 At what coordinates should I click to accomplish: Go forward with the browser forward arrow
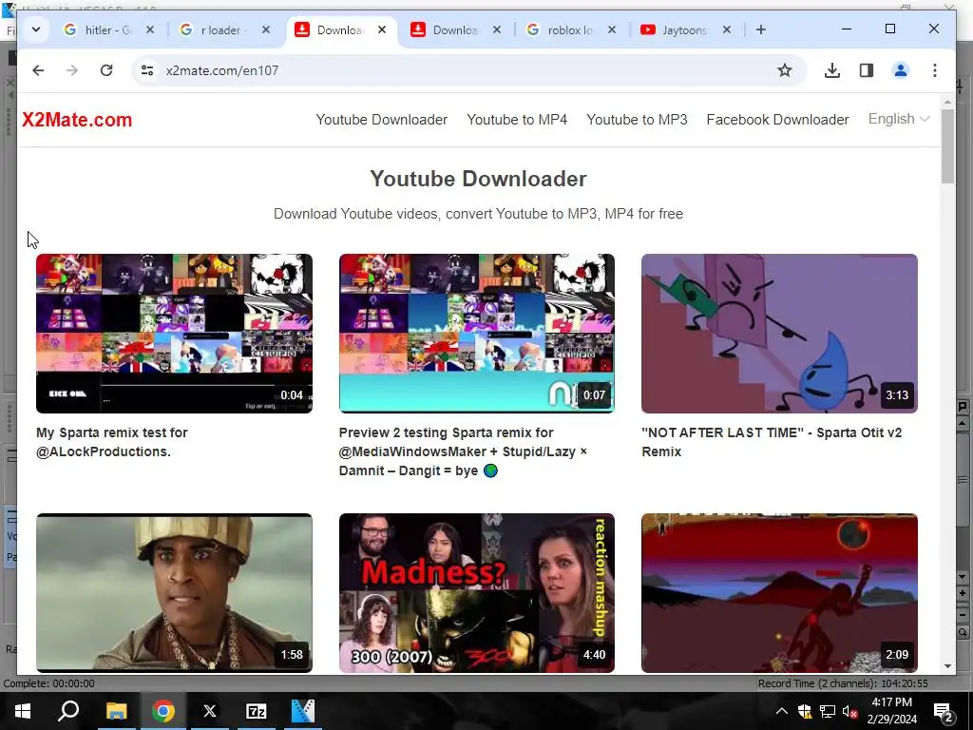(x=72, y=70)
